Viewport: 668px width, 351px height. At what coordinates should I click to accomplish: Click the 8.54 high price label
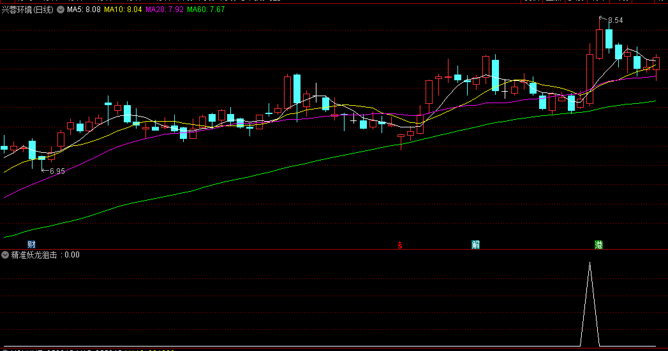615,20
